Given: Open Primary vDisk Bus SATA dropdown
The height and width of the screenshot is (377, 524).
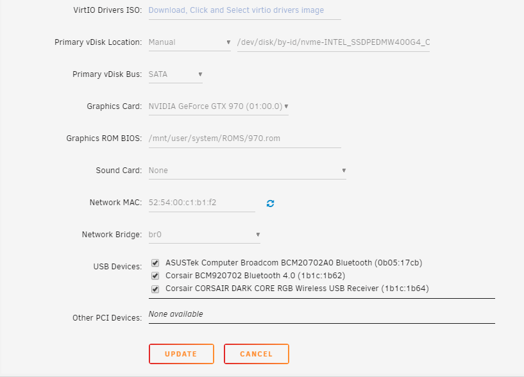Looking at the screenshot, I should tap(176, 74).
